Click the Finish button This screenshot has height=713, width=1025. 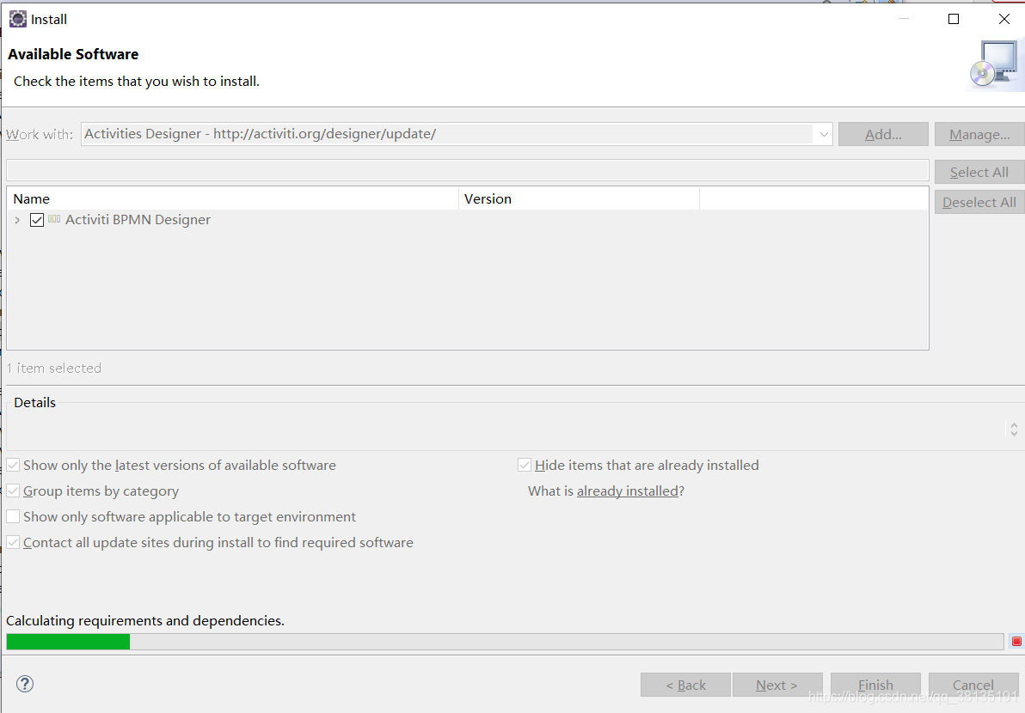[875, 685]
